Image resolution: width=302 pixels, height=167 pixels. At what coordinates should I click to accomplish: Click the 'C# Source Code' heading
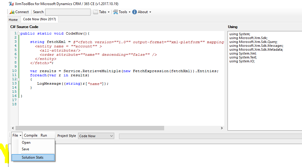24,27
